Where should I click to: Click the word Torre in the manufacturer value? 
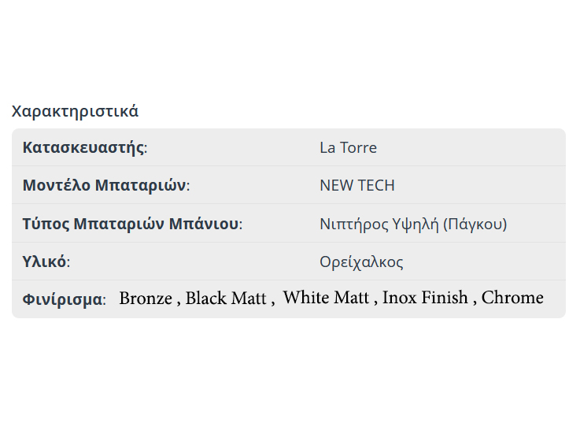(359, 147)
